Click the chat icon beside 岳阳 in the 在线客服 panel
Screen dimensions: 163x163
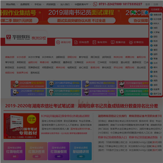coord(152,85)
